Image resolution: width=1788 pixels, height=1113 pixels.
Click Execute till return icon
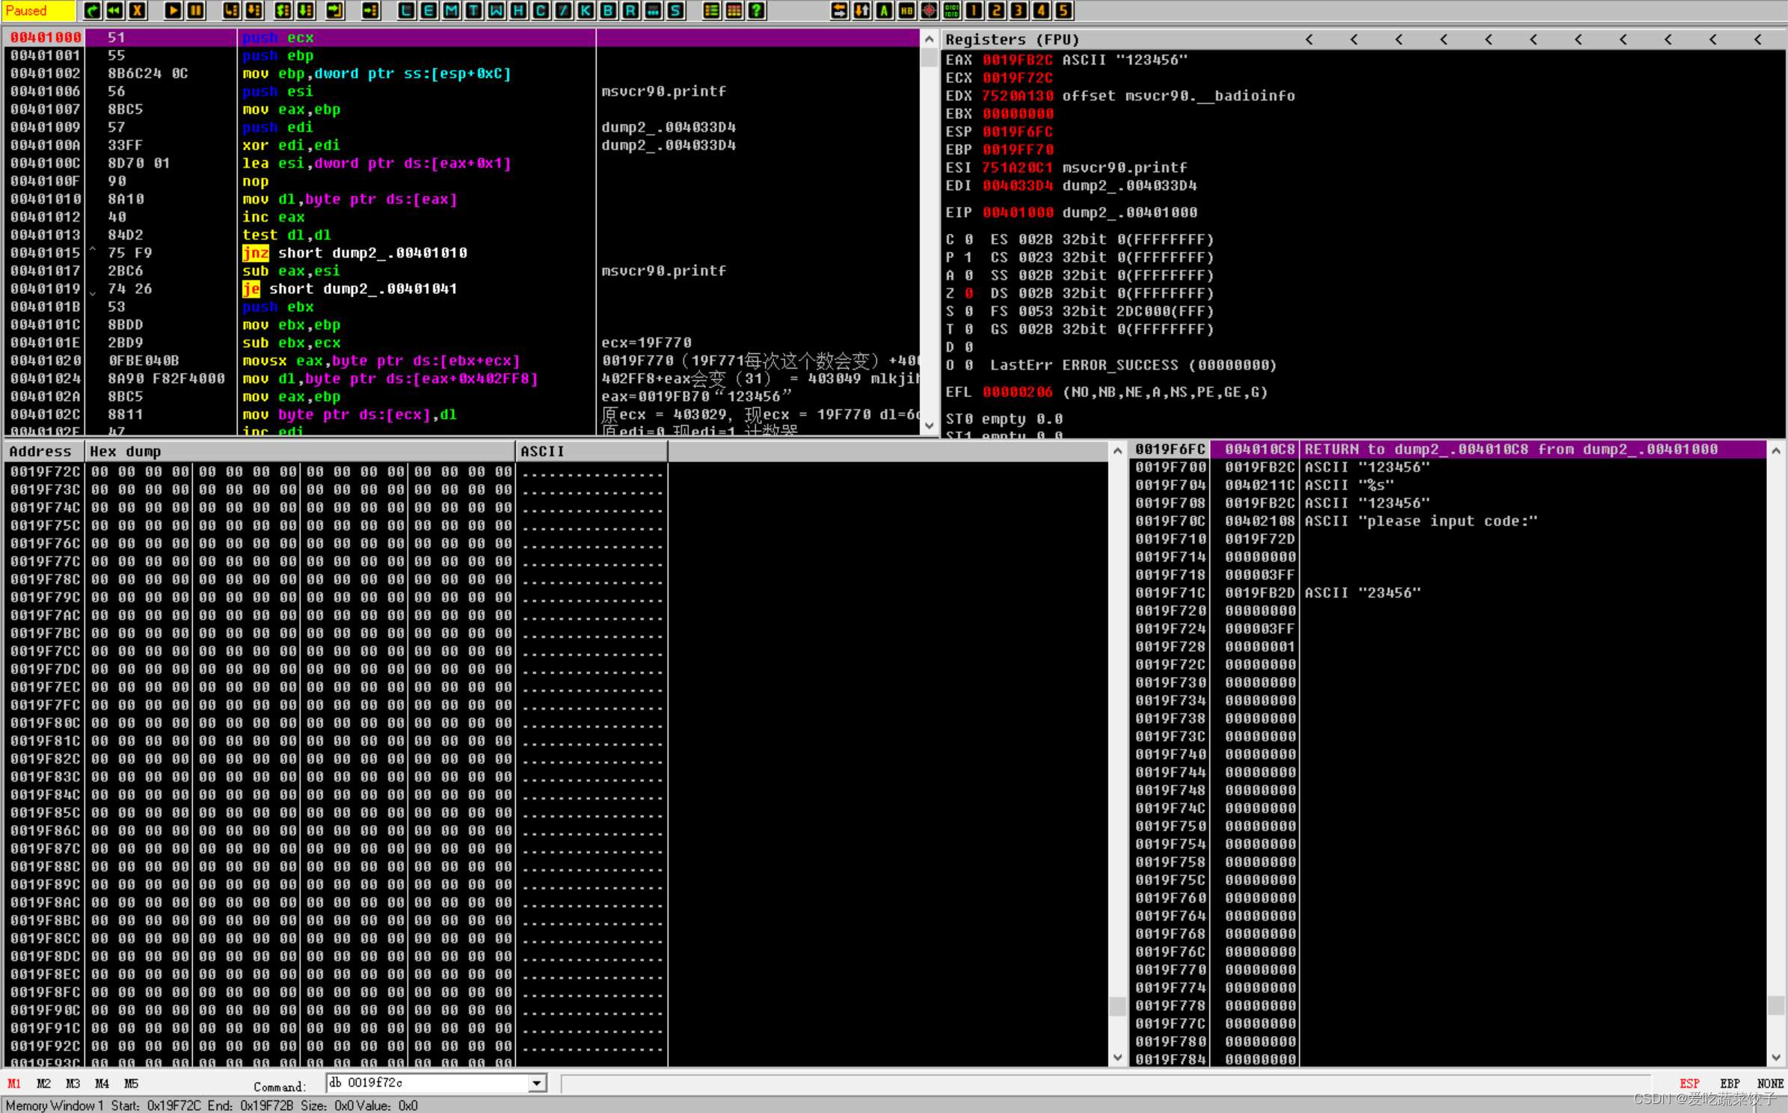pos(334,10)
